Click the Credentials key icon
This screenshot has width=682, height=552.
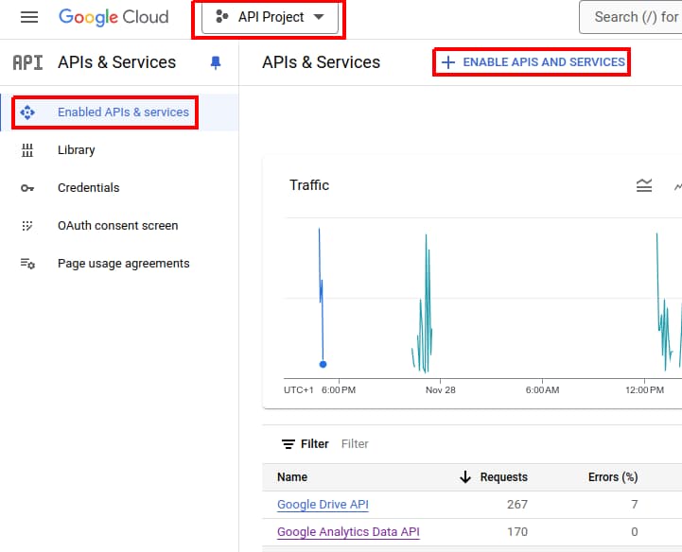pos(27,188)
